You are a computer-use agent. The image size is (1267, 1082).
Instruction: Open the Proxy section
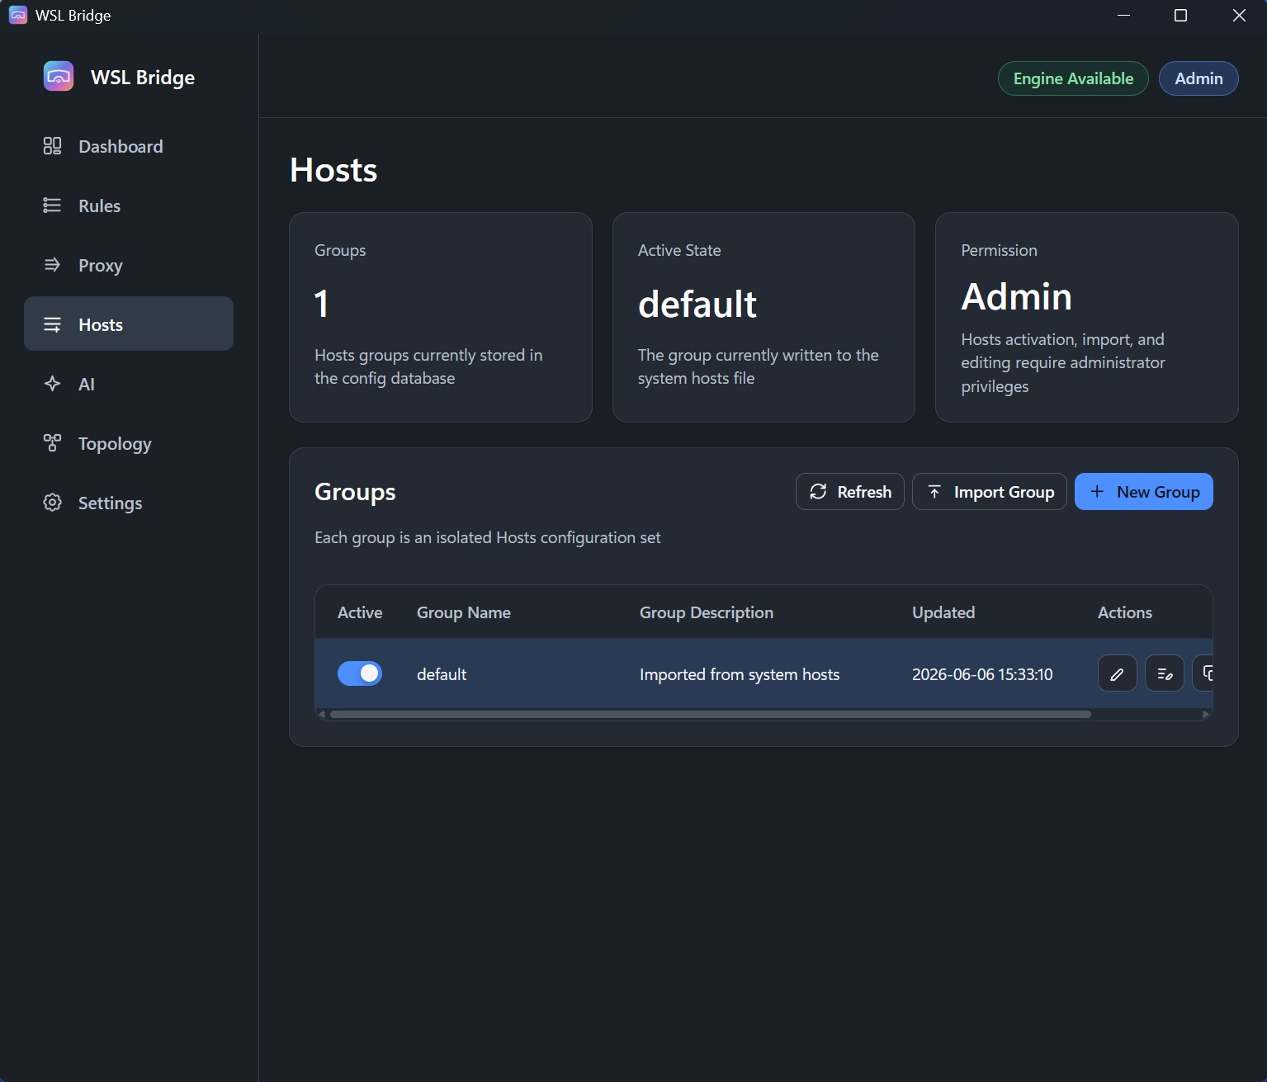tap(128, 265)
